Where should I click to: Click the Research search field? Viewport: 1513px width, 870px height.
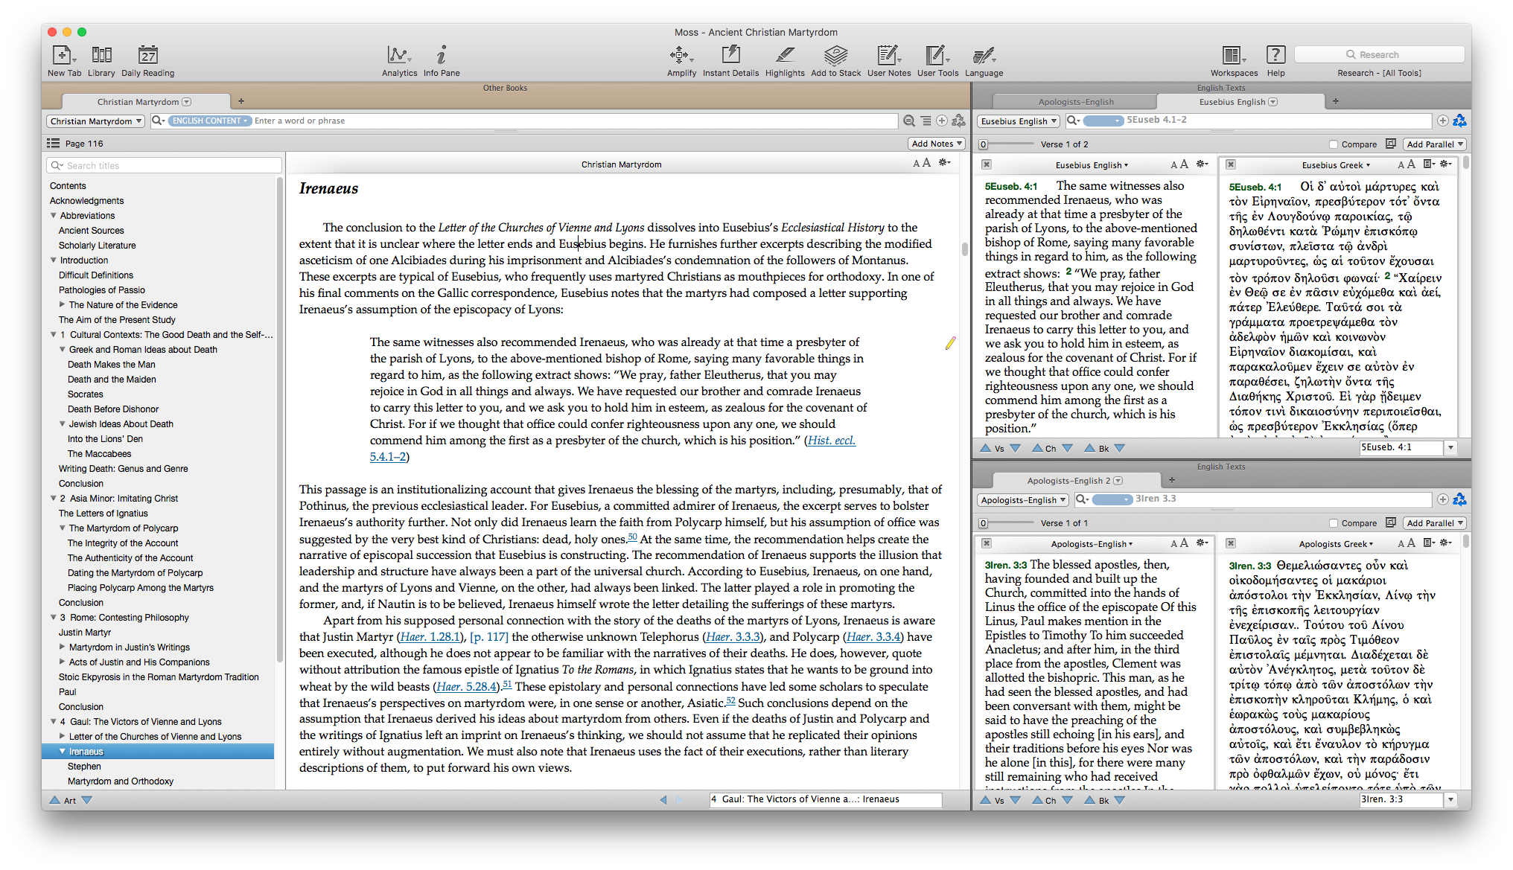pyautogui.click(x=1380, y=54)
